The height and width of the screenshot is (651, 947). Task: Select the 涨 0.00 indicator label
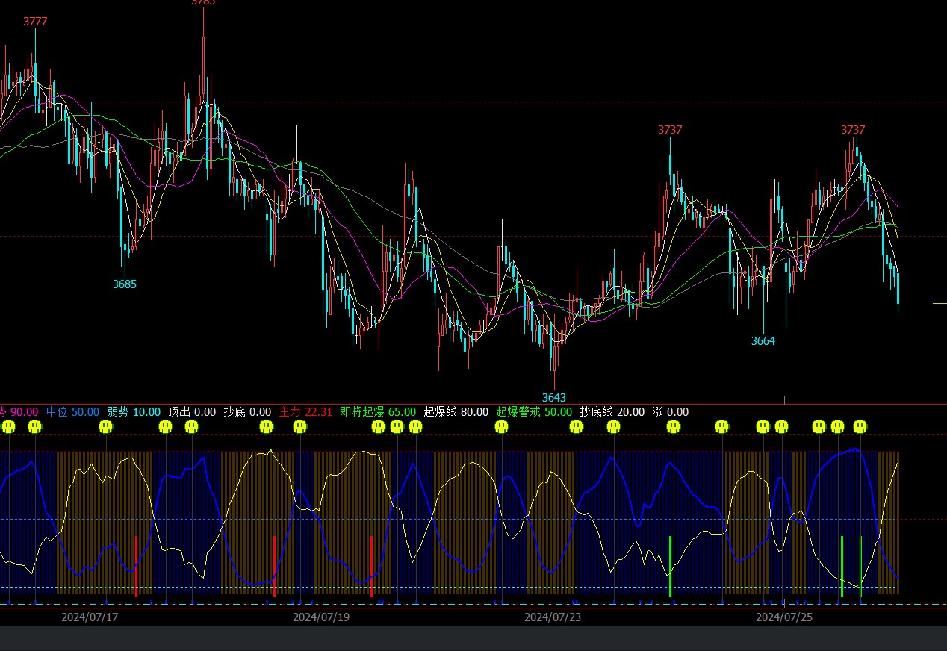coord(671,412)
